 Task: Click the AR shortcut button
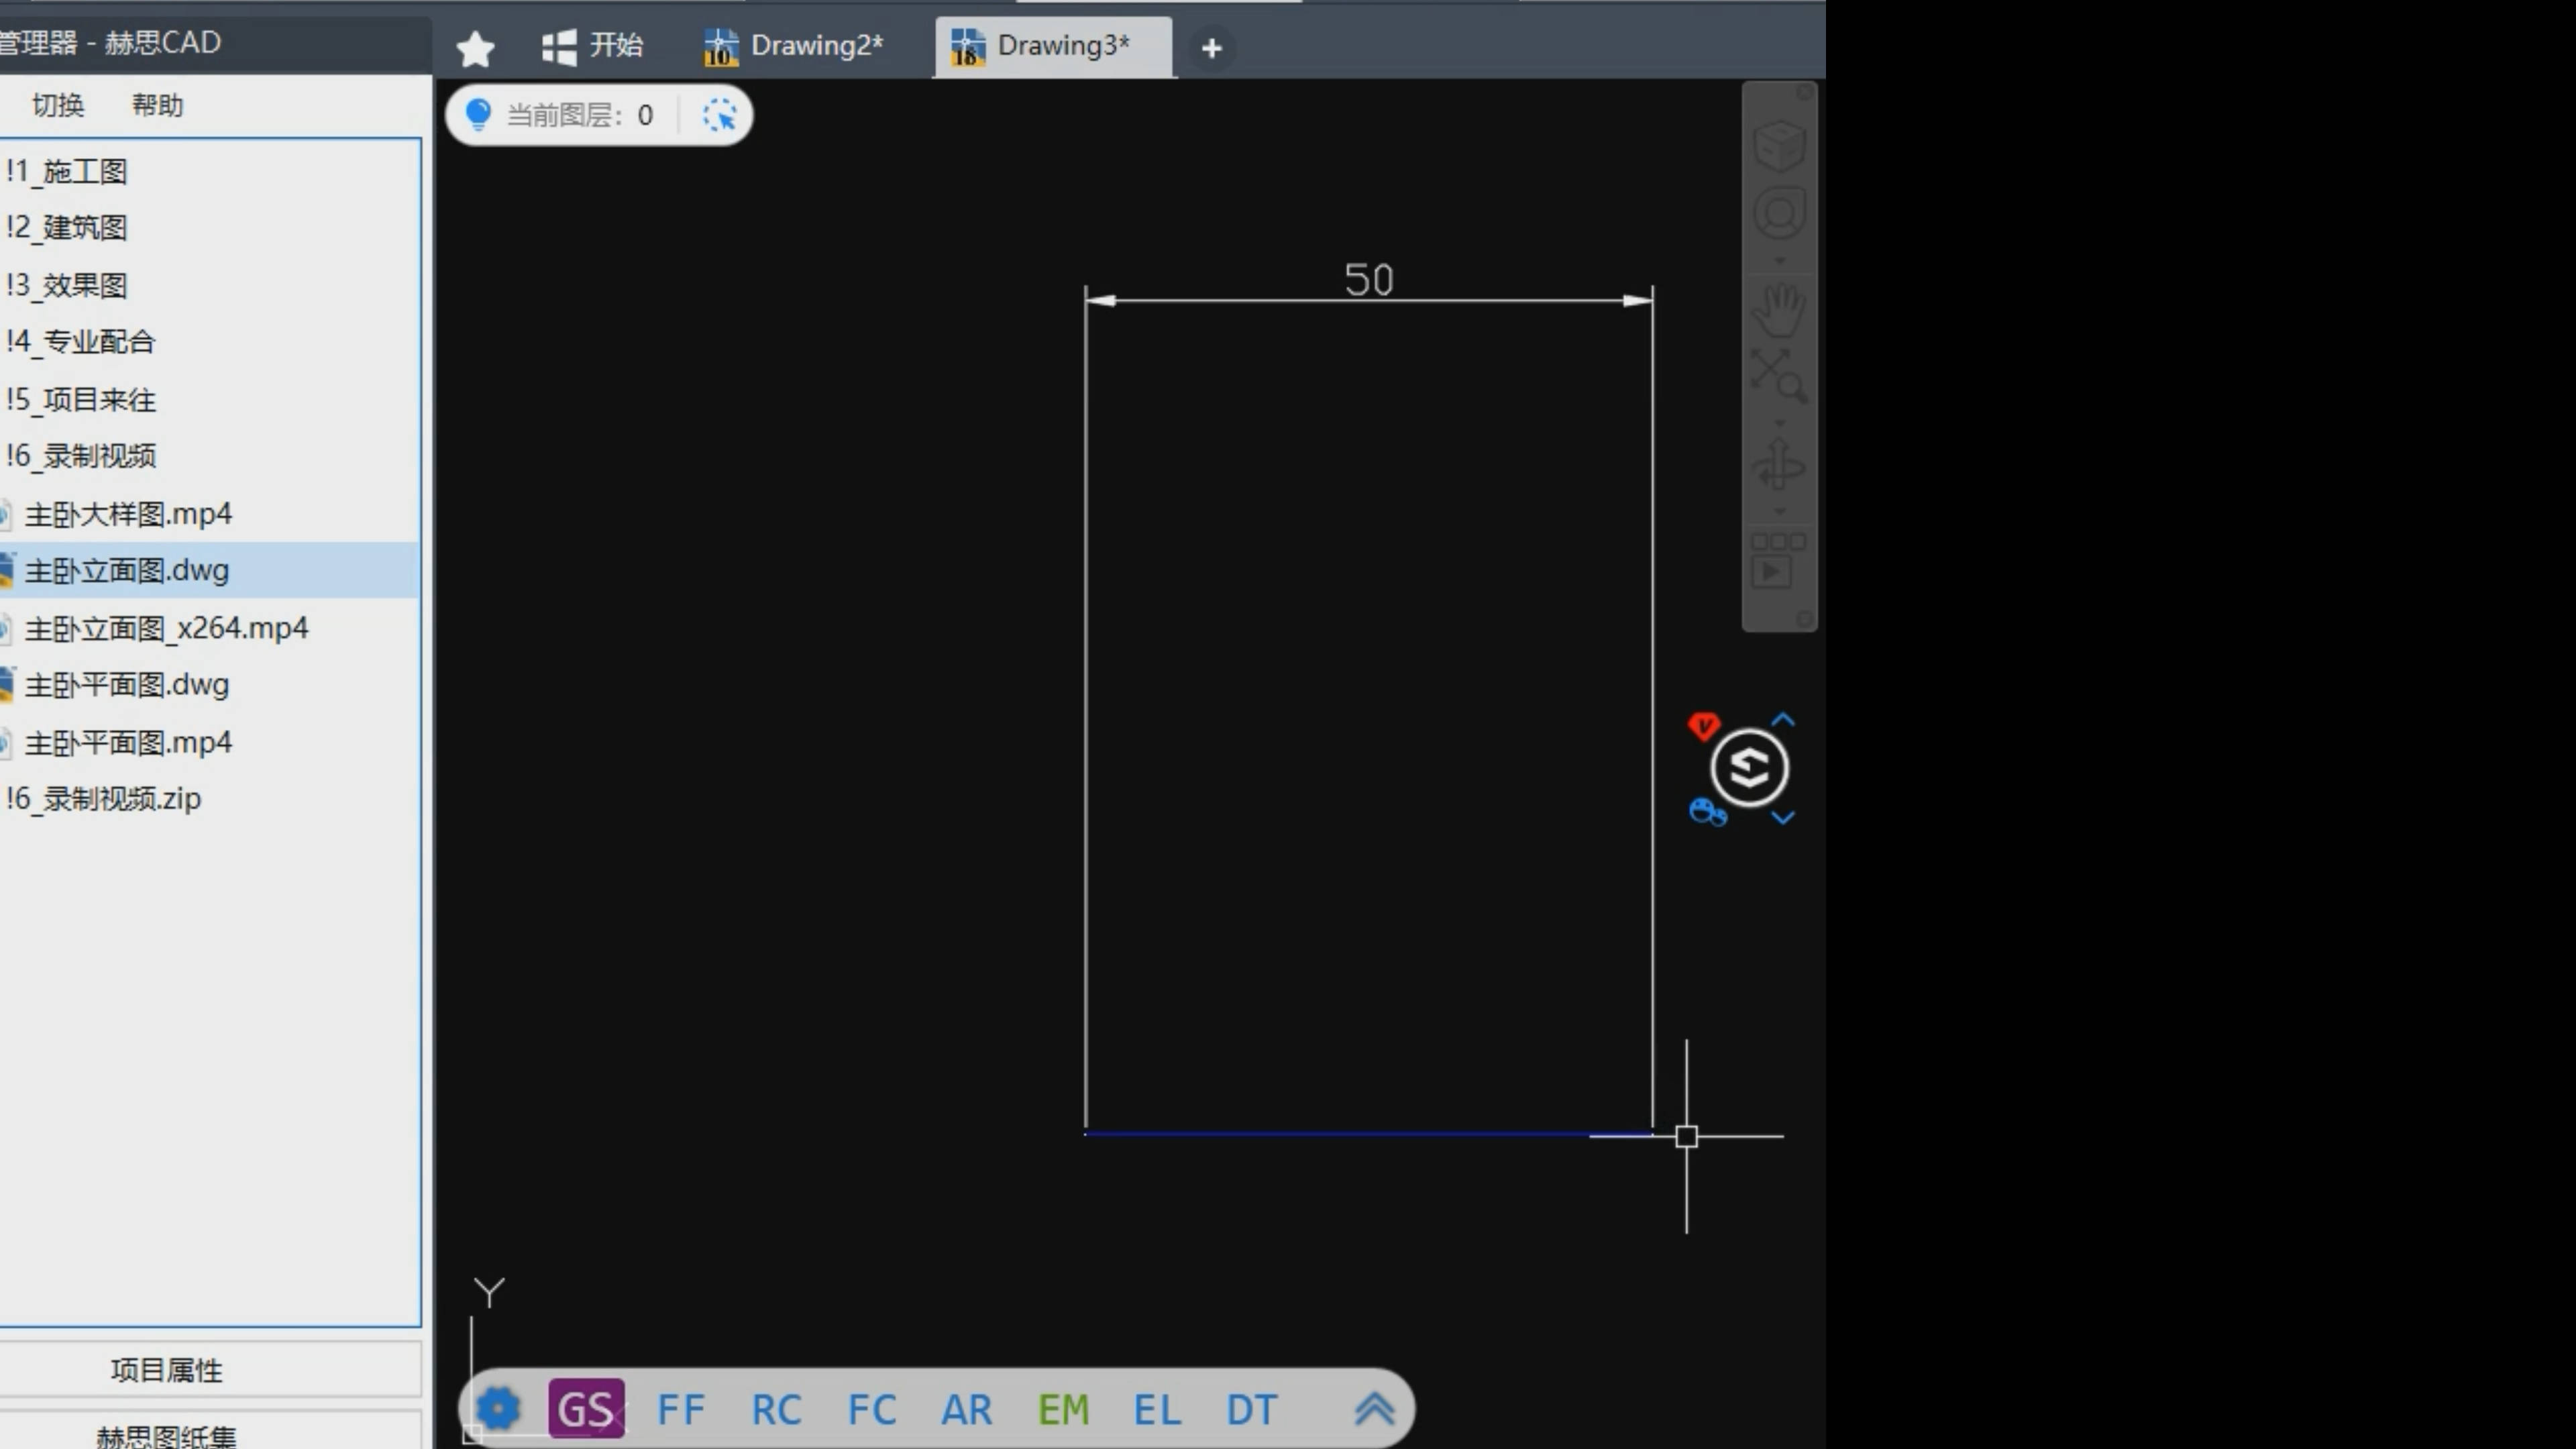[966, 1409]
